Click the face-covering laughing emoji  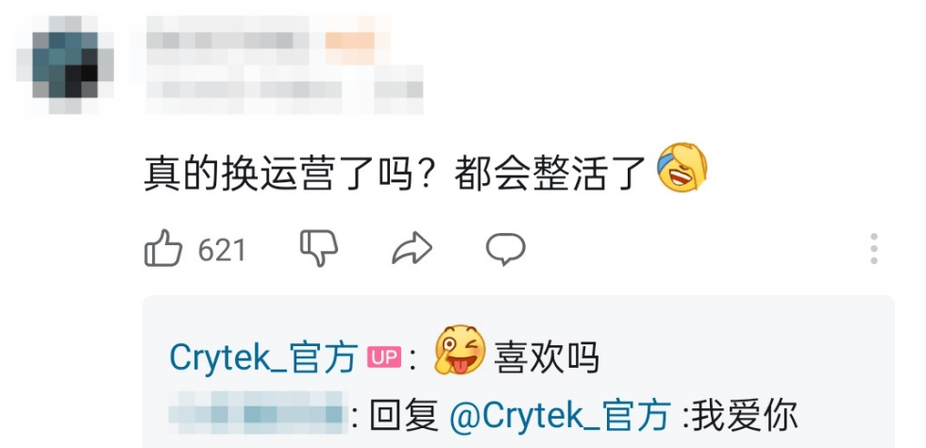682,166
